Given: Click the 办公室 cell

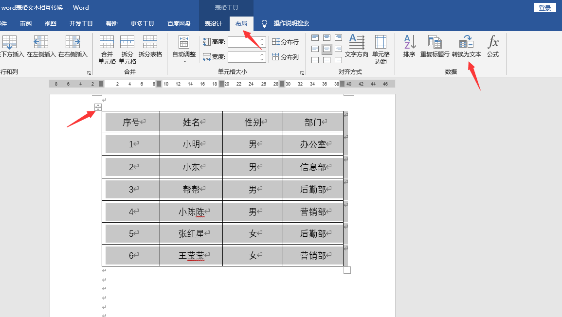Looking at the screenshot, I should pos(313,144).
